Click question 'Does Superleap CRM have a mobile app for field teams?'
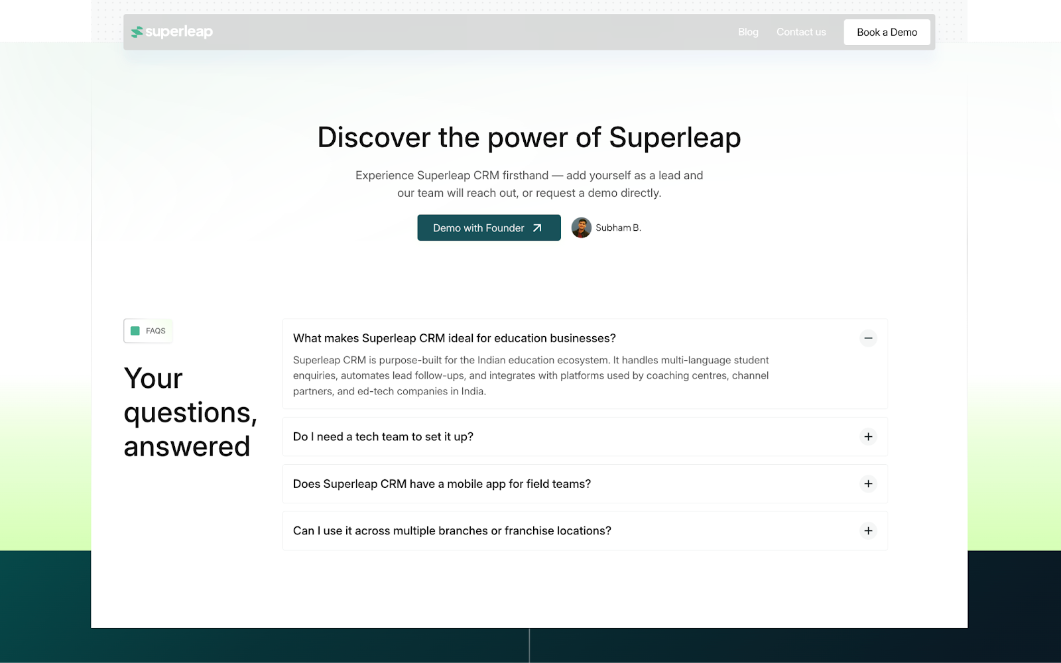1061x663 pixels. click(x=442, y=484)
